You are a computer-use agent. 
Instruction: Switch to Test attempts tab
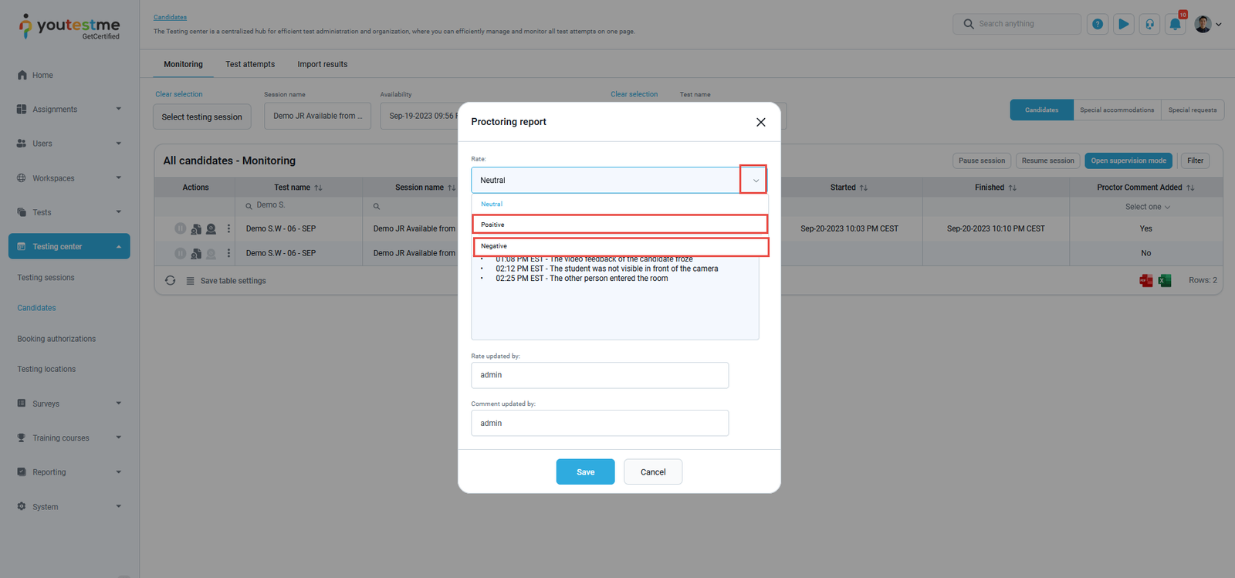[x=250, y=64]
